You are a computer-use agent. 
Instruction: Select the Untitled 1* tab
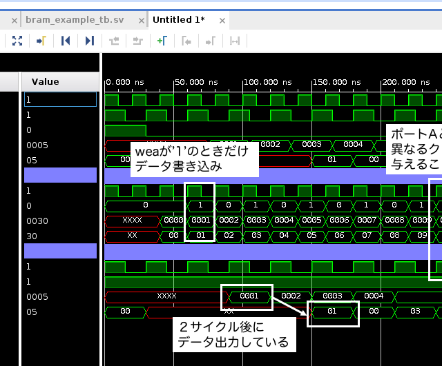[178, 19]
